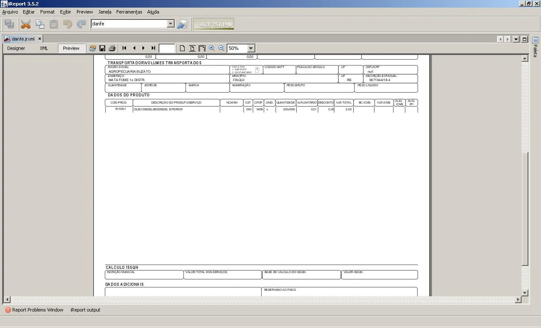Open the Arquivo menu
Viewport: 541px width, 328px height.
[10, 12]
